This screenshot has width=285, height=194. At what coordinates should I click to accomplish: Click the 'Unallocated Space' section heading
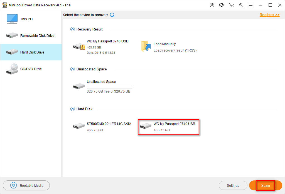coord(92,69)
